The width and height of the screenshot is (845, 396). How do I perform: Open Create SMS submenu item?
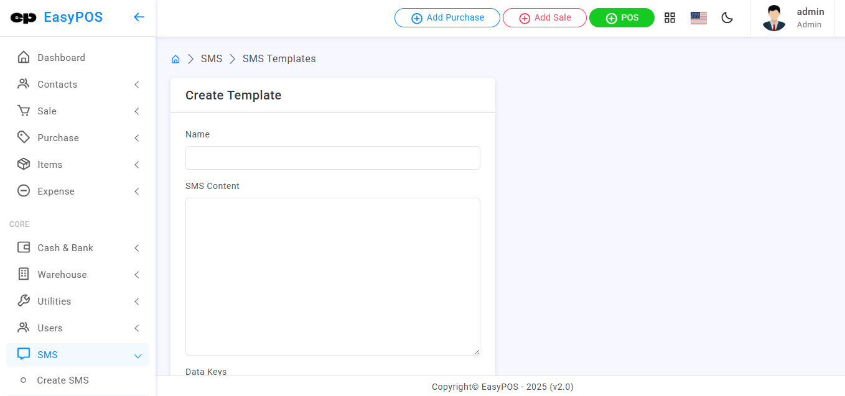pyautogui.click(x=63, y=380)
